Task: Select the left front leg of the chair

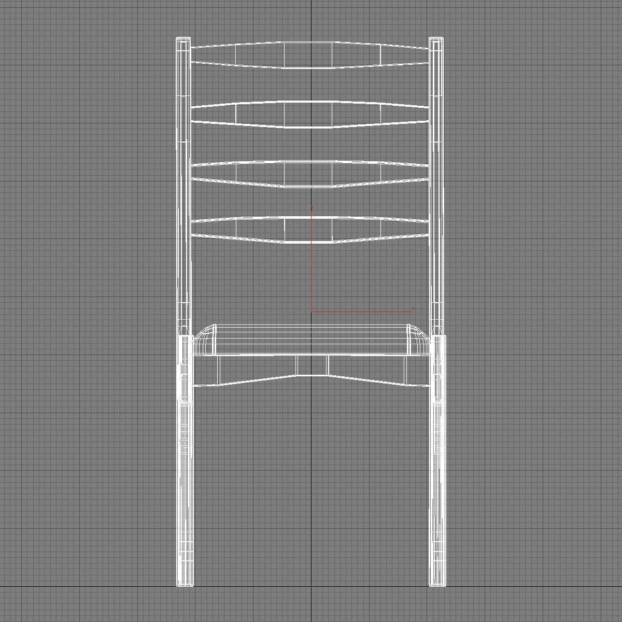Action: 185,461
